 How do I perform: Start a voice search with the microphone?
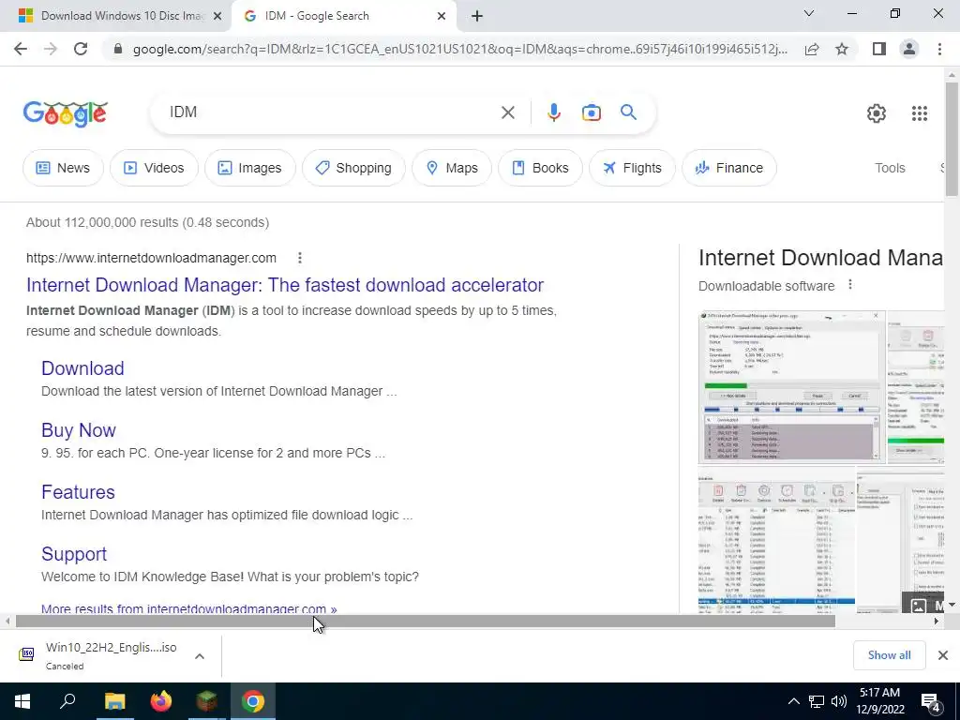553,112
